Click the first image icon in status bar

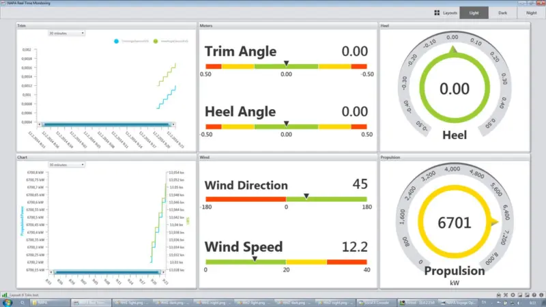(x=520, y=295)
